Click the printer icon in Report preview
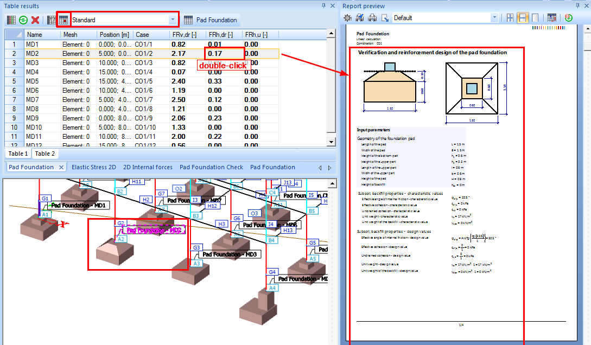 (372, 18)
